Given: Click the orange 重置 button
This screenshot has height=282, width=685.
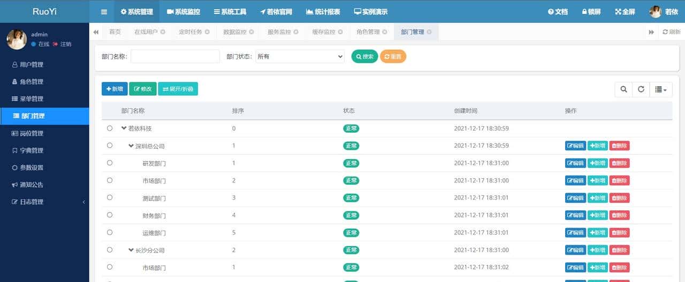Looking at the screenshot, I should 393,56.
